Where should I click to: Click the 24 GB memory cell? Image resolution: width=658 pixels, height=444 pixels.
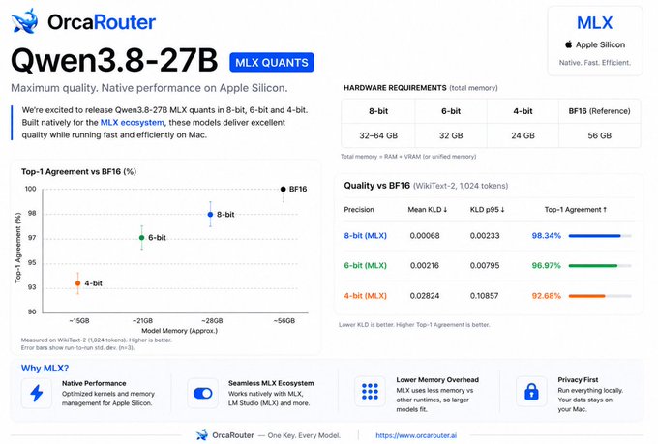click(523, 135)
